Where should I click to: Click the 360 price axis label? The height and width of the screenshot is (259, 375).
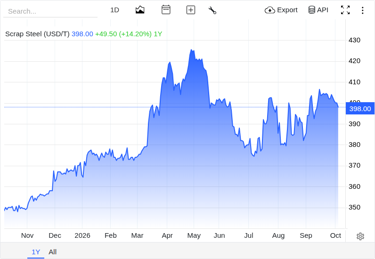(x=354, y=186)
